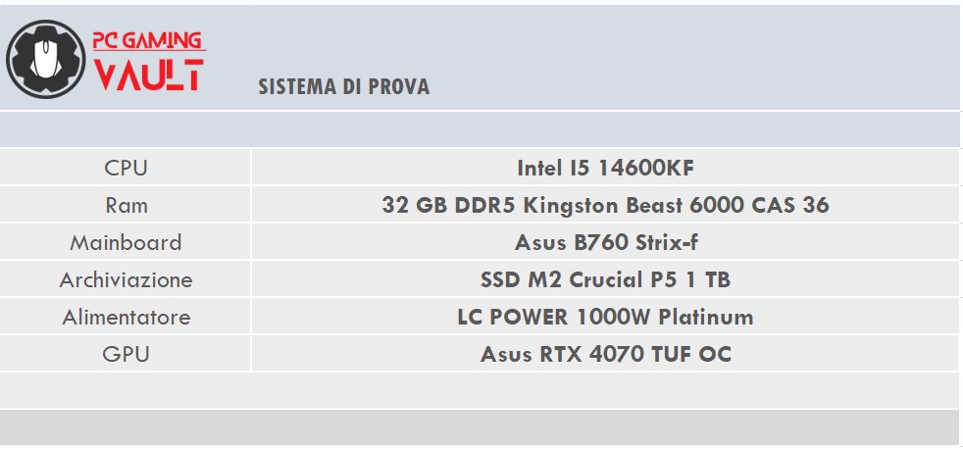Click the Mainboard label cell
The width and height of the screenshot is (963, 449).
point(126,242)
